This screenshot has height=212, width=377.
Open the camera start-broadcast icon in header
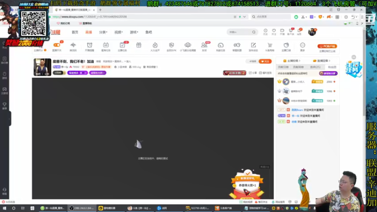click(282, 31)
